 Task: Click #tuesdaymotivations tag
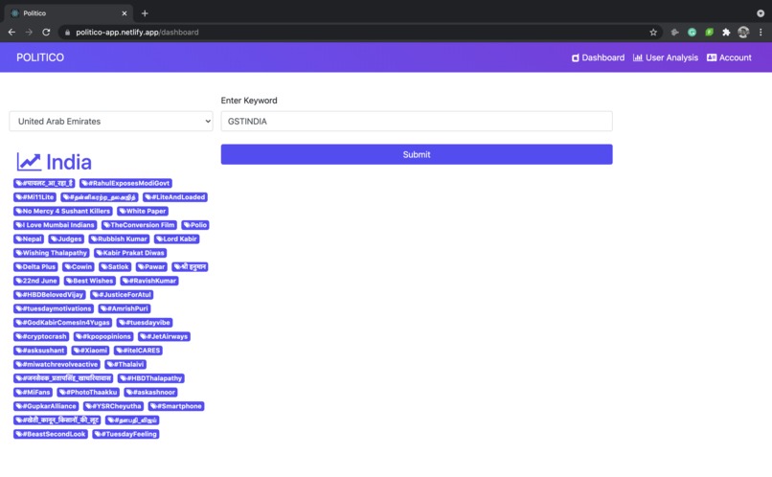(x=54, y=308)
